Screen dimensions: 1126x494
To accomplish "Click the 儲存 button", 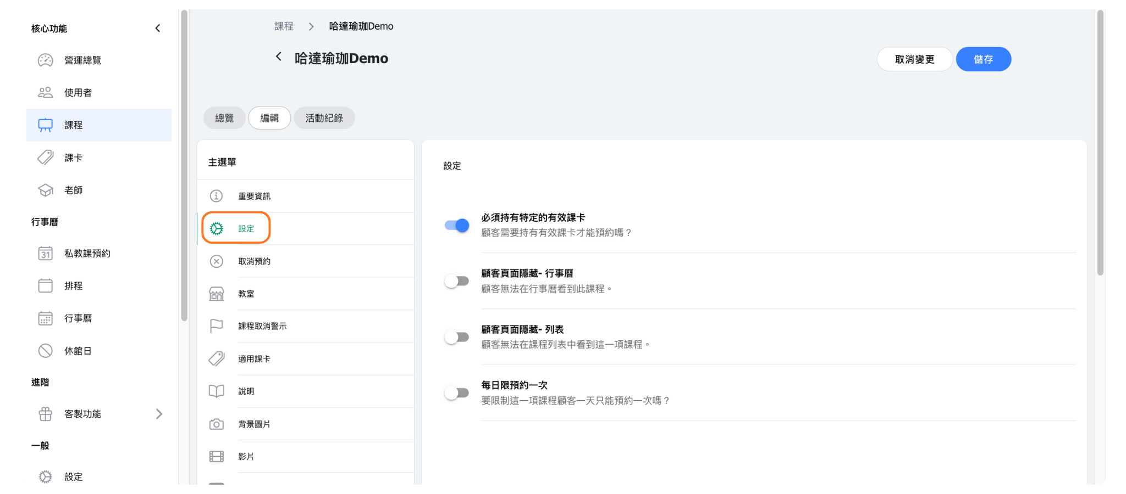I will 983,59.
